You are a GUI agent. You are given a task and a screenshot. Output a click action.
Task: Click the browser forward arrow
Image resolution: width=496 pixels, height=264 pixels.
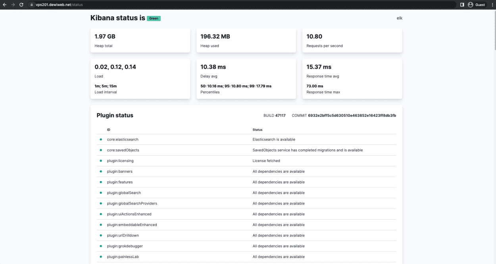pos(13,5)
